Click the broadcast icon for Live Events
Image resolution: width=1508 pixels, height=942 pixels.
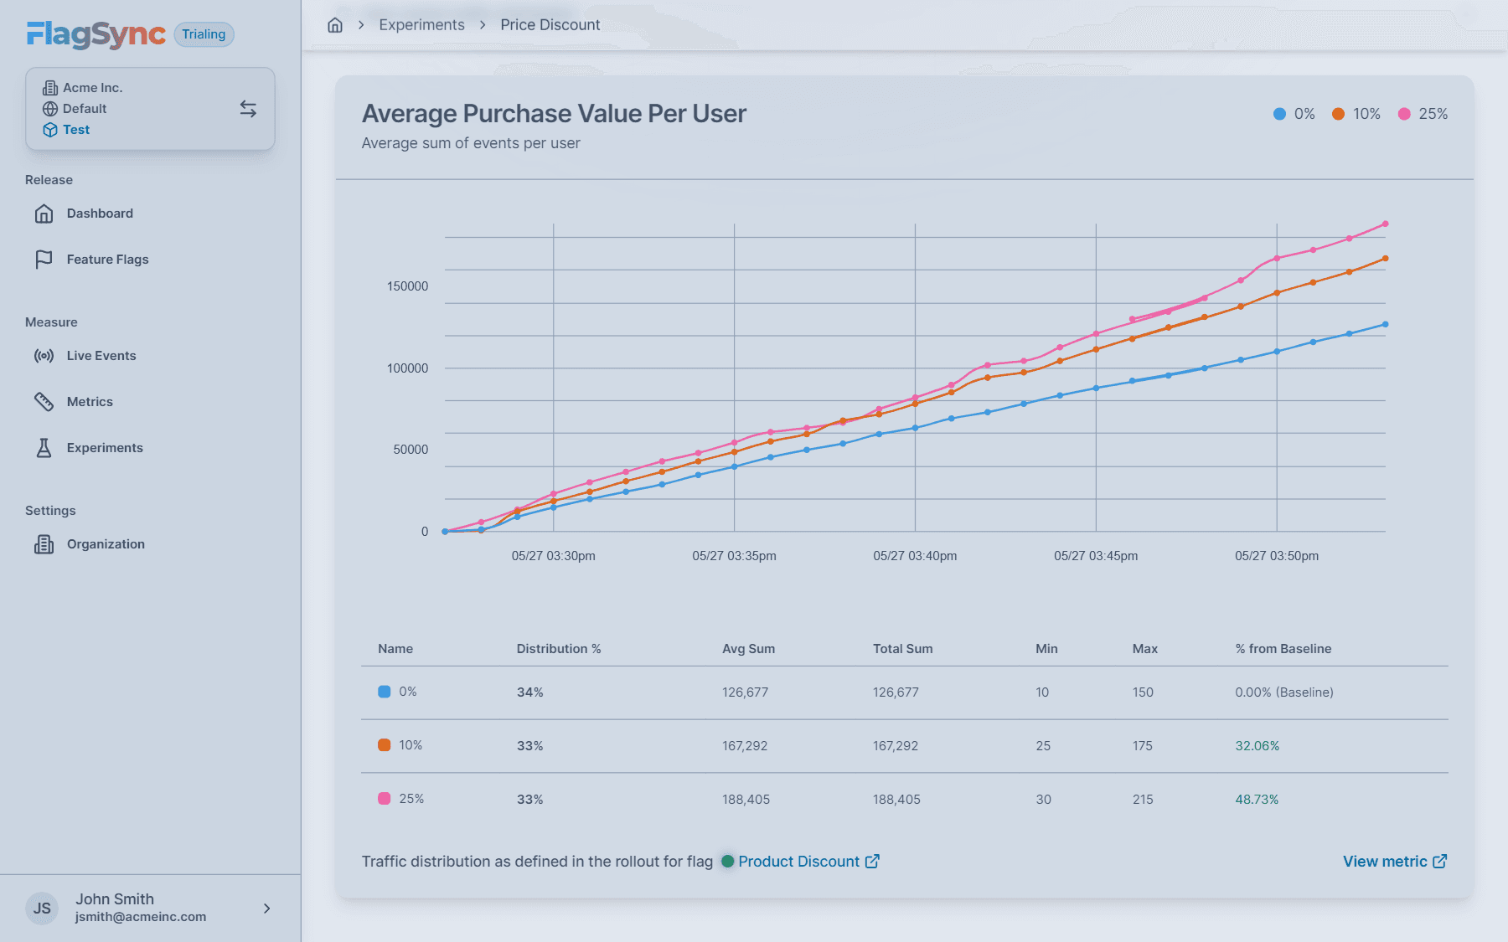tap(44, 356)
